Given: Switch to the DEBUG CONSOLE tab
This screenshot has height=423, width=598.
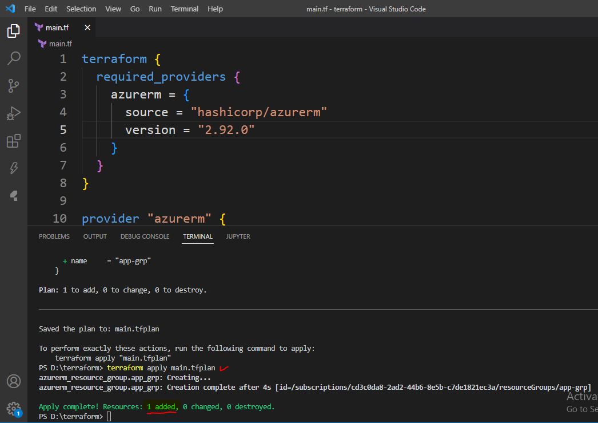Looking at the screenshot, I should 145,236.
